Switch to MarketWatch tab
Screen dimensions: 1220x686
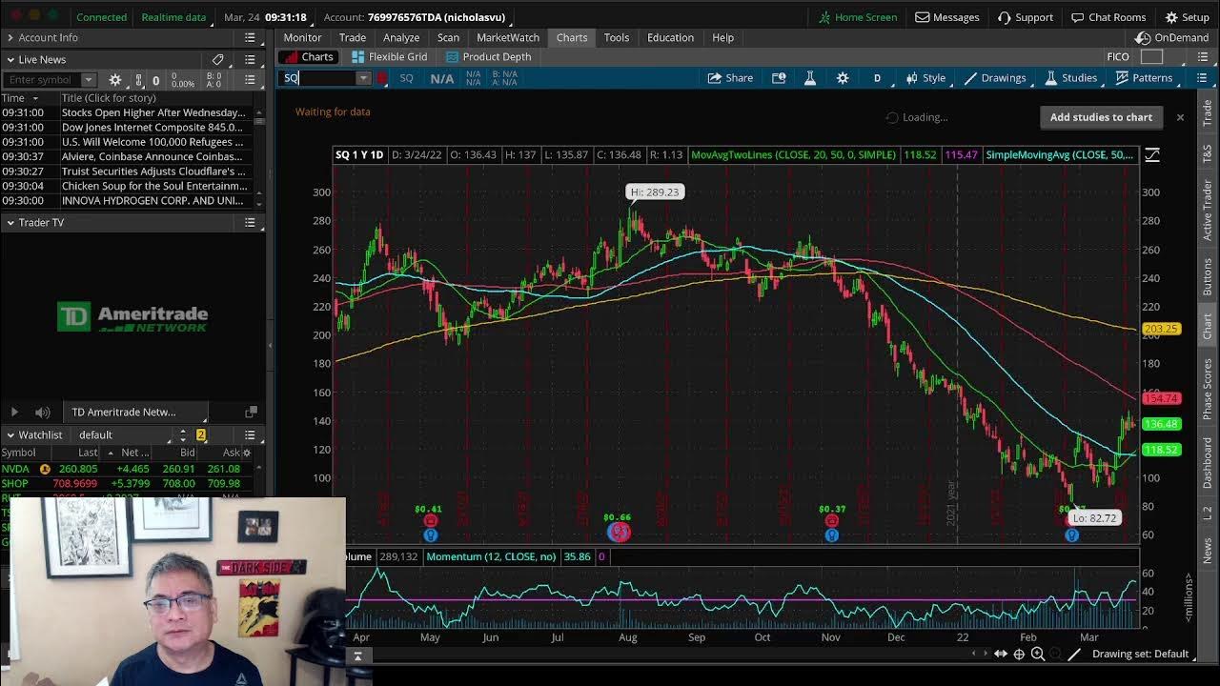coord(508,37)
